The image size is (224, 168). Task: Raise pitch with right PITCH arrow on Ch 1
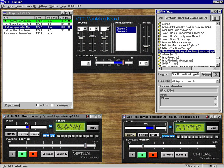click(x=154, y=135)
